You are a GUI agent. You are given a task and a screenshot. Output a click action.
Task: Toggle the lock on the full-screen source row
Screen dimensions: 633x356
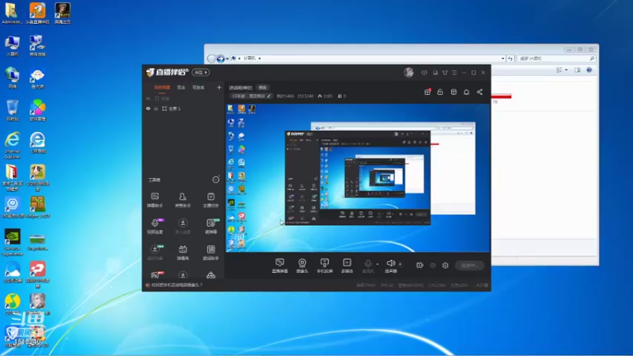156,108
